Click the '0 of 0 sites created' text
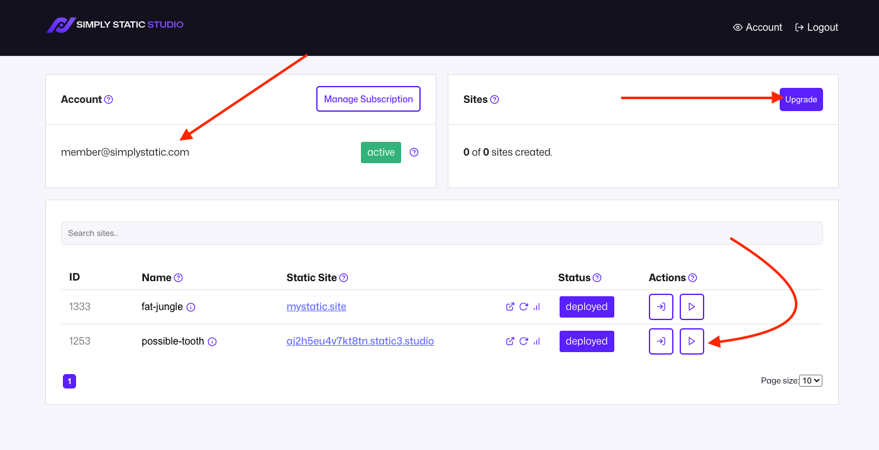 point(508,153)
